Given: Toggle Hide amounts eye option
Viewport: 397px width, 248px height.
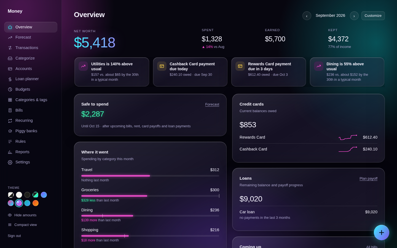Looking at the screenshot, I should [x=22, y=215].
